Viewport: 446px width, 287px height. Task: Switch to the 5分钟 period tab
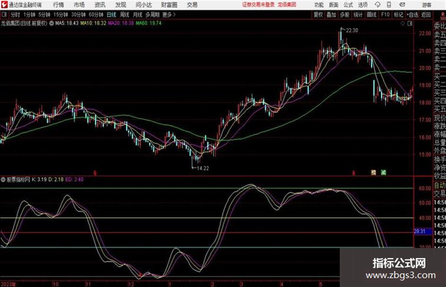44,15
